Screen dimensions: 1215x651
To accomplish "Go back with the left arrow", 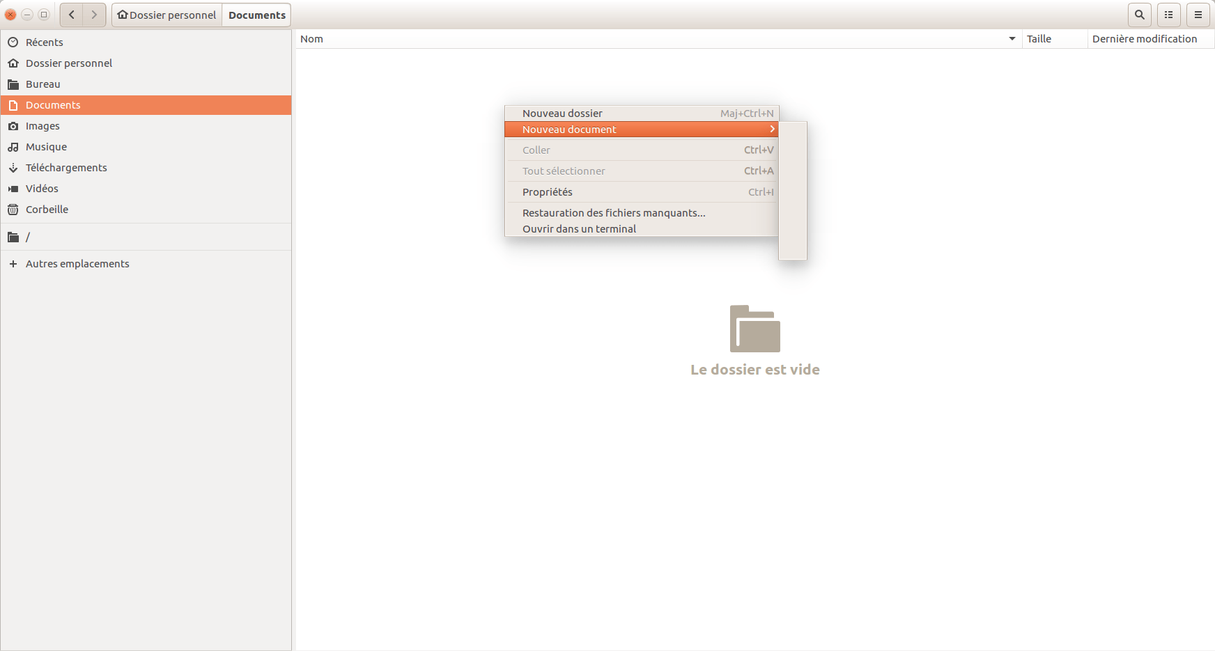I will (72, 15).
